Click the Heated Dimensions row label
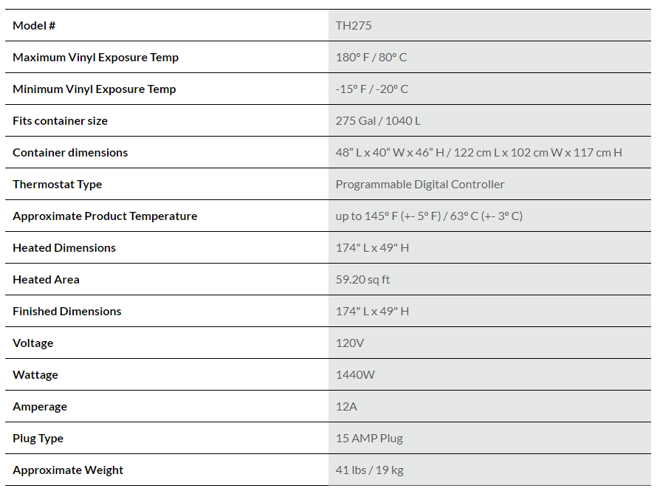The width and height of the screenshot is (657, 491). tap(64, 248)
